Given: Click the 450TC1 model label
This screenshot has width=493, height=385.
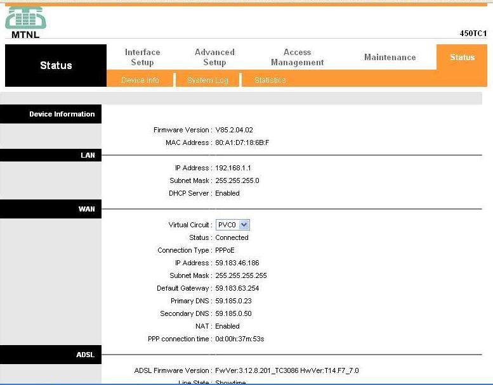Looking at the screenshot, I should [473, 34].
